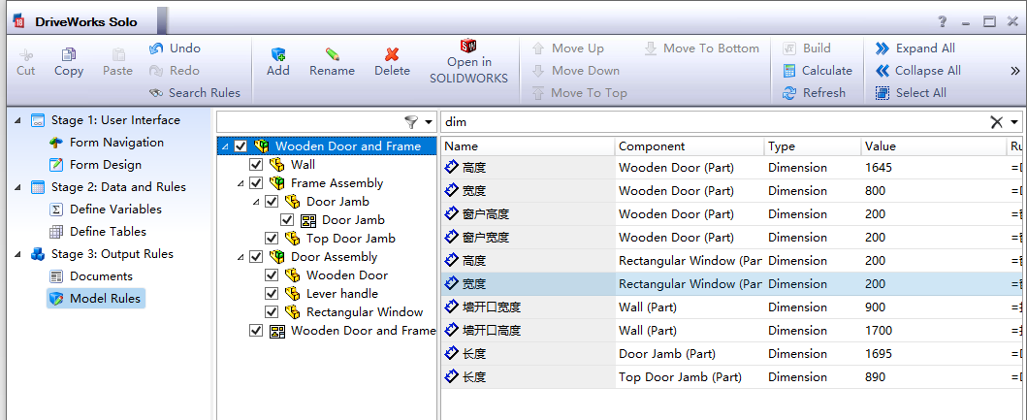Image resolution: width=1027 pixels, height=420 pixels.
Task: Click the Rename pencil icon
Action: (332, 54)
